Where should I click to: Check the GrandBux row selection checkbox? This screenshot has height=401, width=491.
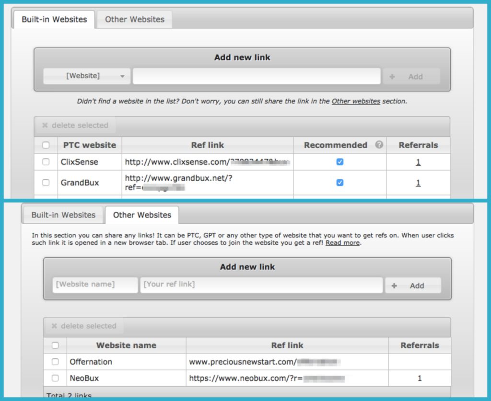coord(46,183)
